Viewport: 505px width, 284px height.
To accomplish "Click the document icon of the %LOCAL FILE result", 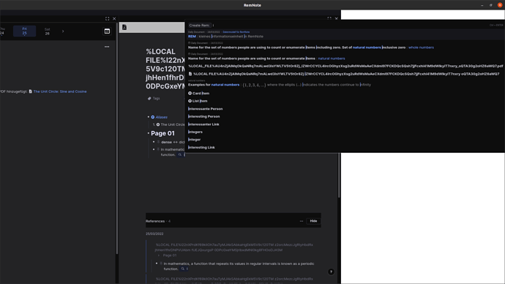I will [x=190, y=74].
